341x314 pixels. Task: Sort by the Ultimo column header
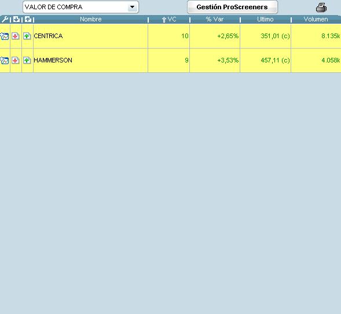coord(265,19)
